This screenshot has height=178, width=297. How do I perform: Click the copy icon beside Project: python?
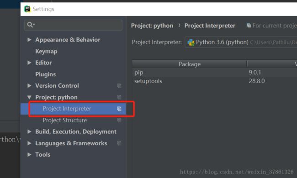tap(119, 97)
